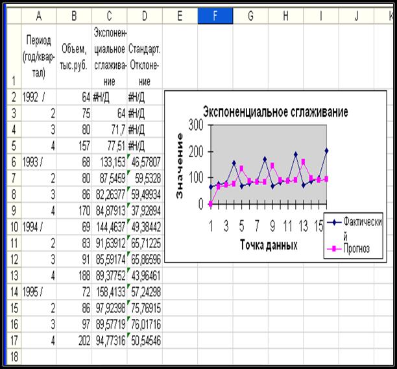Select #Н/Д cell in row 2 column C
Screen dimensions: 397x369
110,97
